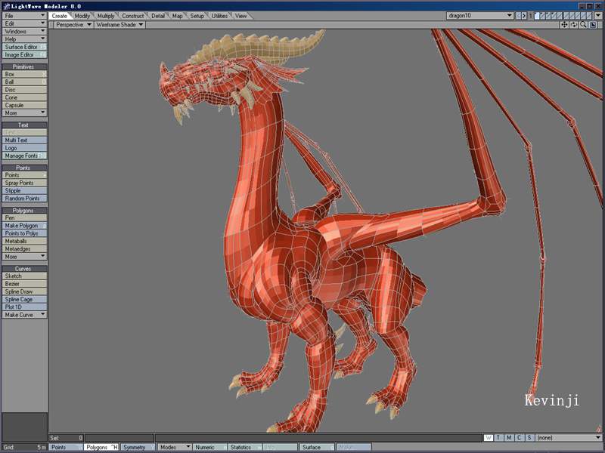The width and height of the screenshot is (605, 453).
Task: Click the viewport maximize/minimize icon
Action: pos(593,25)
